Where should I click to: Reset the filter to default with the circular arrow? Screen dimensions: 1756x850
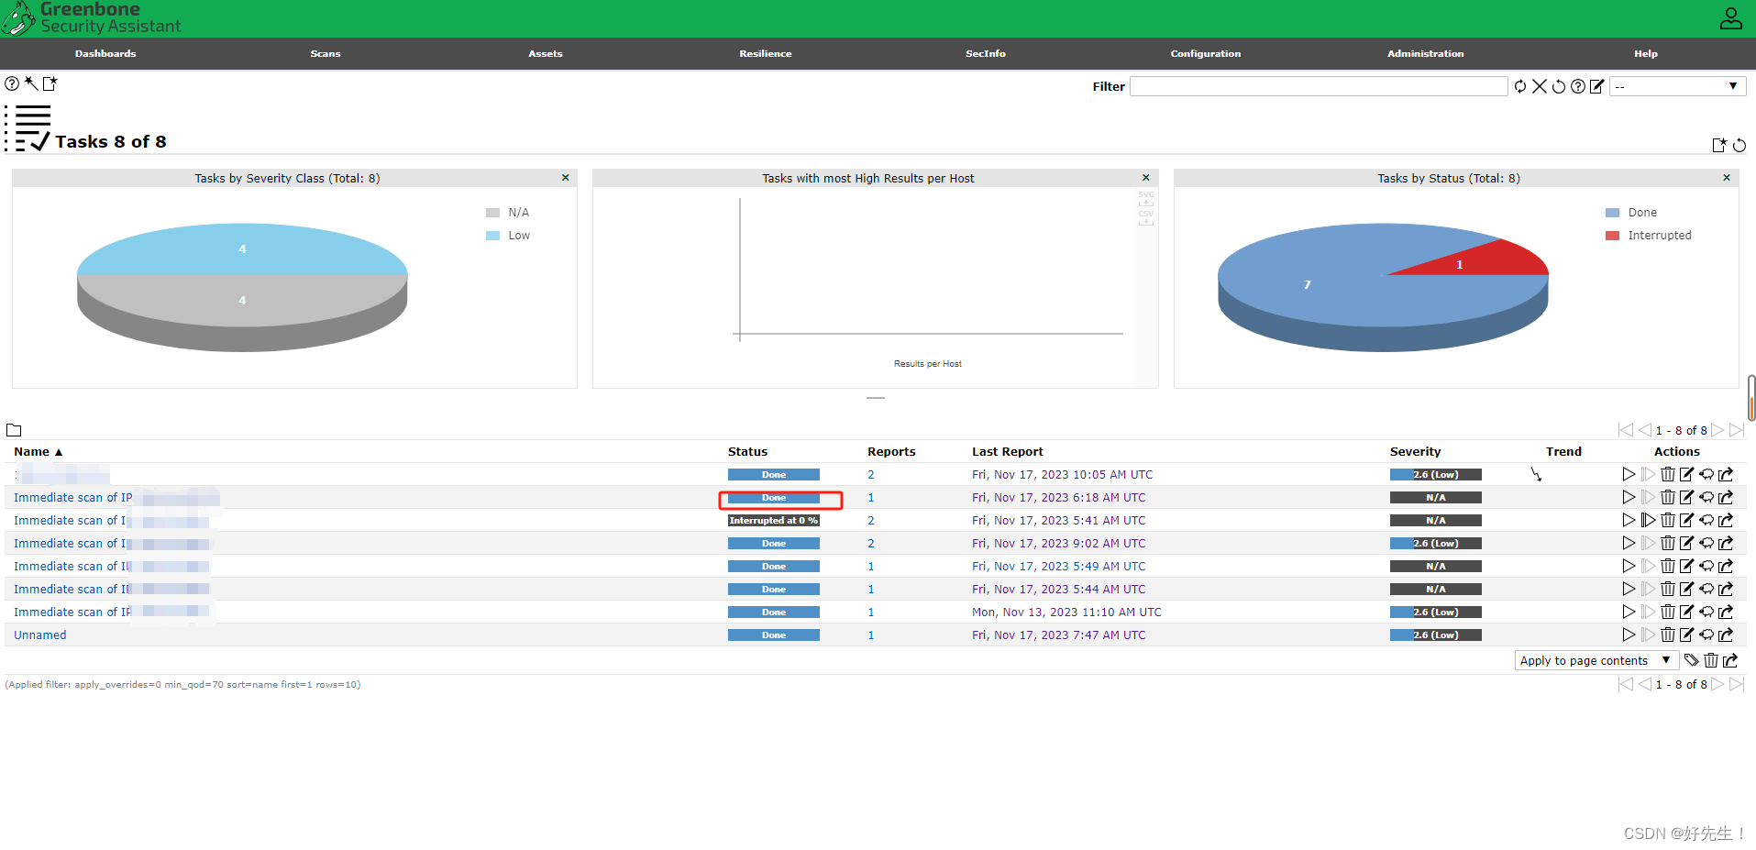click(1559, 86)
